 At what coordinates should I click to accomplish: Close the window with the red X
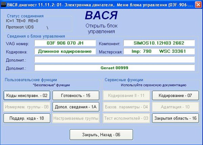tap(198, 5)
